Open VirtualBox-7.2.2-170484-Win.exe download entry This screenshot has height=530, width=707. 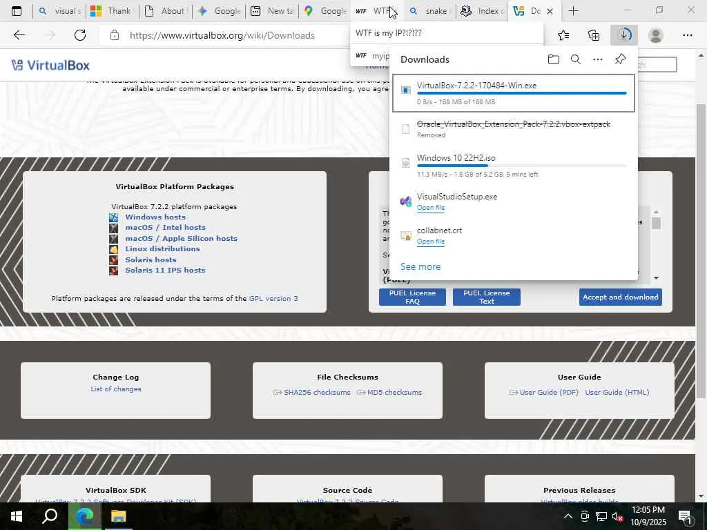[x=514, y=93]
